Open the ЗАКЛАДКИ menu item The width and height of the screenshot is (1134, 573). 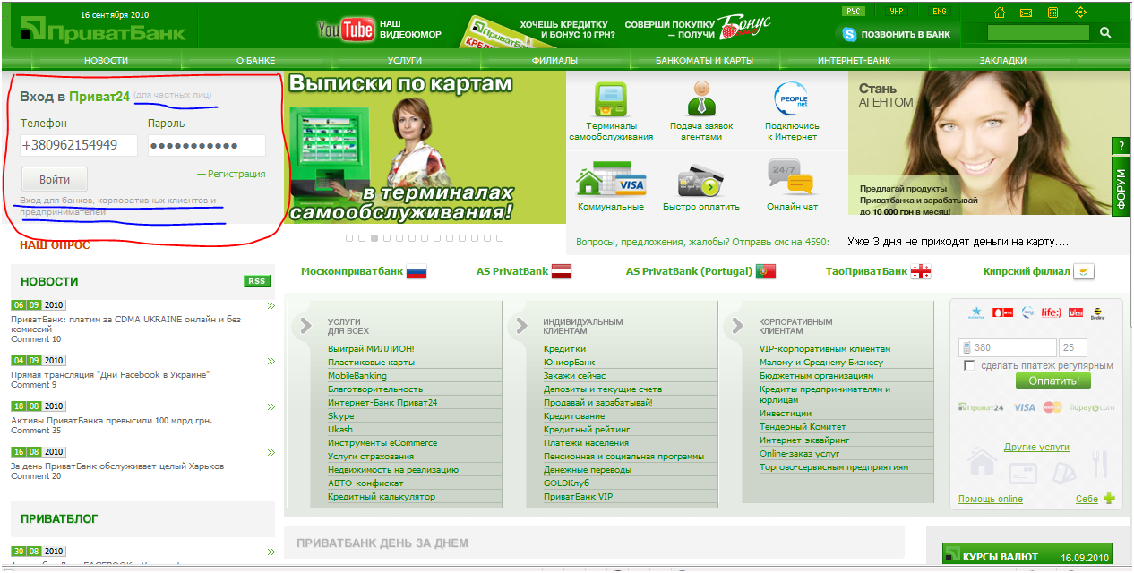point(1003,61)
